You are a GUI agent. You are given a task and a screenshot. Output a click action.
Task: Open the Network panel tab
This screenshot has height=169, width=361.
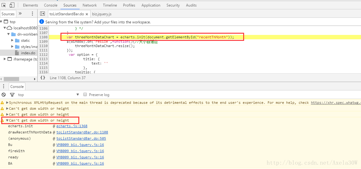coord(90,5)
